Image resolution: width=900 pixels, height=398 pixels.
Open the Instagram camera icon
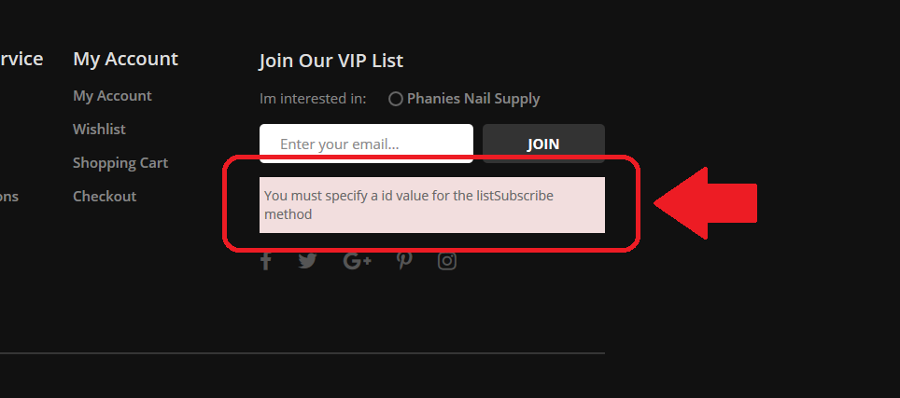click(x=447, y=261)
